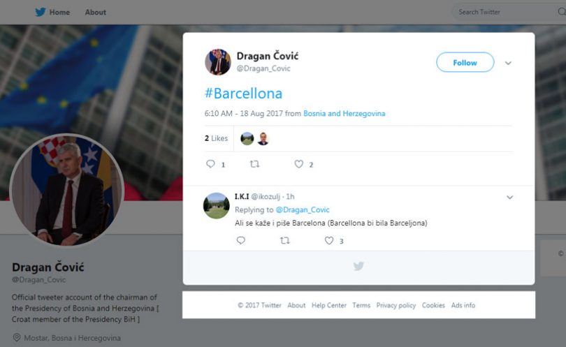The width and height of the screenshot is (566, 347).
Task: Click the search magnifier icon
Action: click(561, 12)
